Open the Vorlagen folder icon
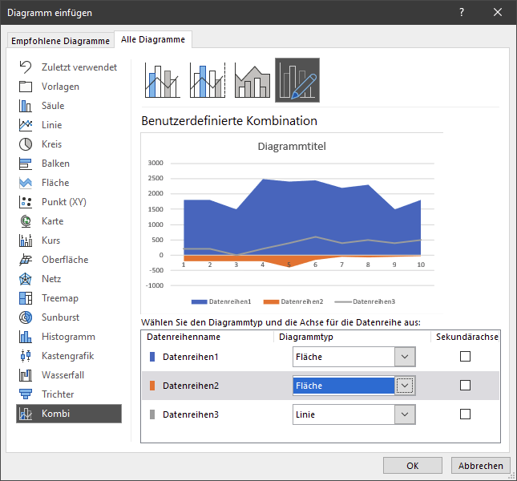 coord(26,87)
